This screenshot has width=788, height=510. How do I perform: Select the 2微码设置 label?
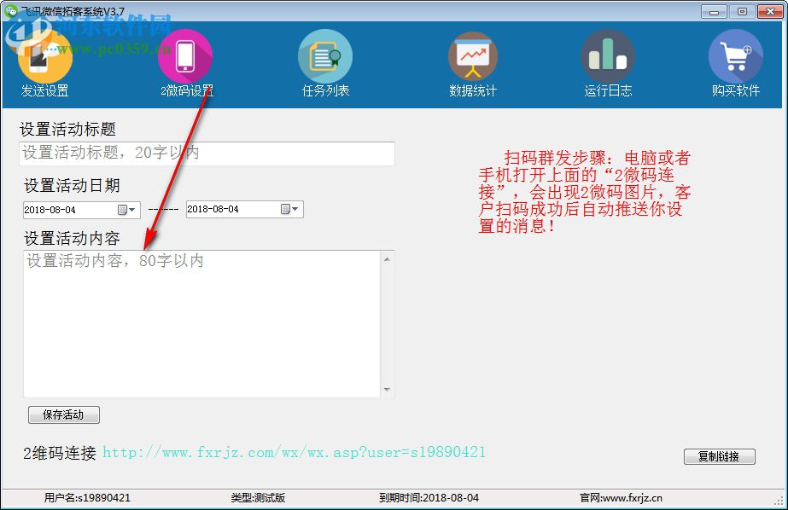point(187,91)
